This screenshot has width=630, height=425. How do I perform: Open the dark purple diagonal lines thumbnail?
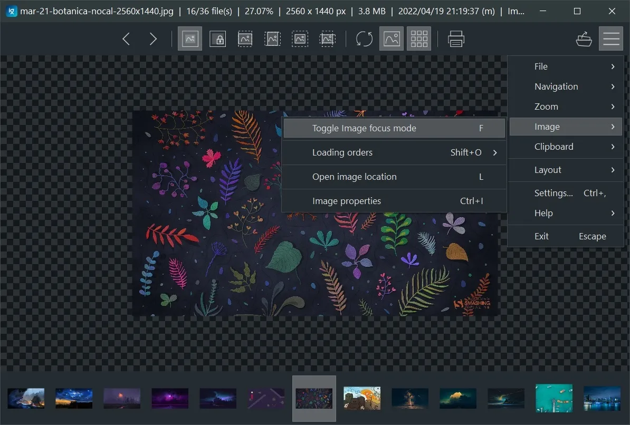point(266,398)
